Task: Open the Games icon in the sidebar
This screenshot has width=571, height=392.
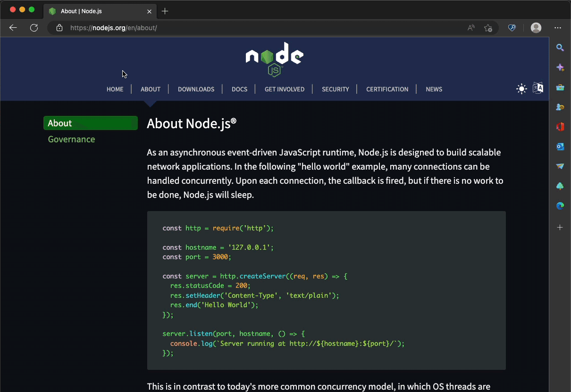Action: click(x=560, y=107)
